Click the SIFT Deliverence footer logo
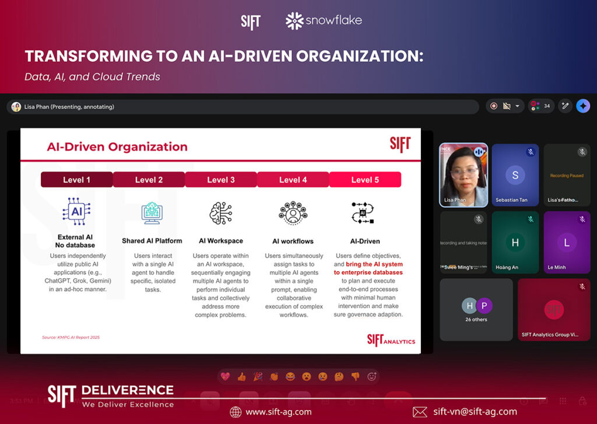The image size is (597, 424). pos(111,396)
